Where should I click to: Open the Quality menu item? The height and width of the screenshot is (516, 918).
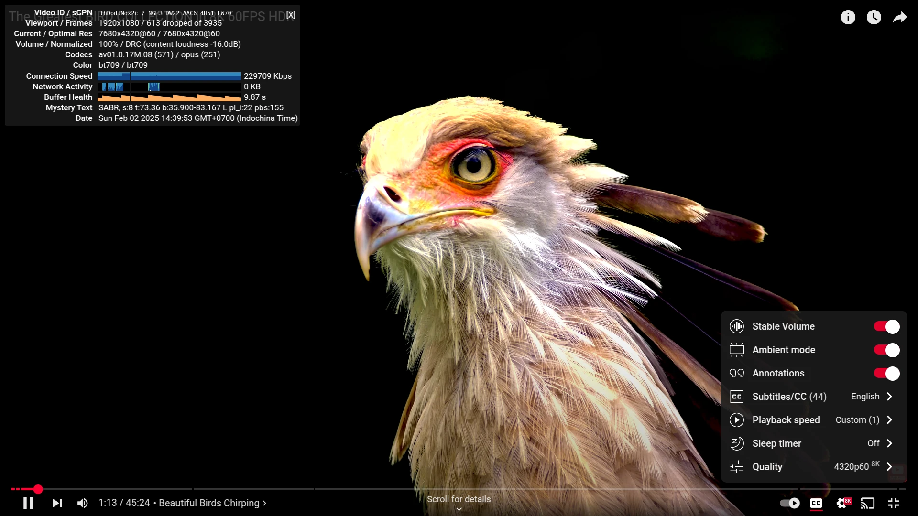[x=814, y=467]
